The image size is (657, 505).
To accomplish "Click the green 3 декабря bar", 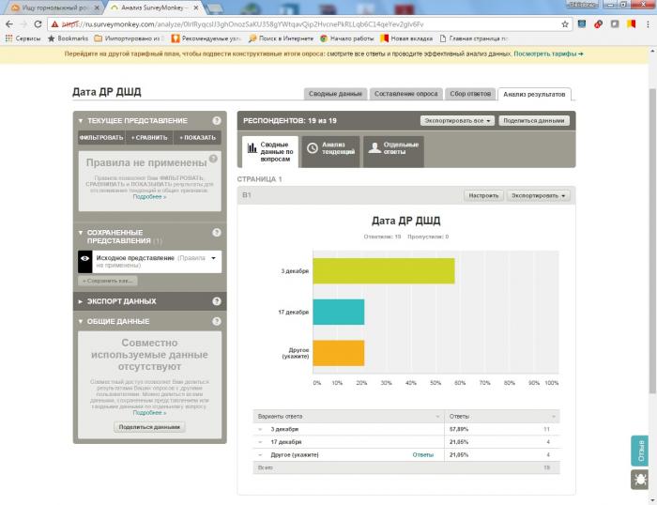I will pos(383,270).
